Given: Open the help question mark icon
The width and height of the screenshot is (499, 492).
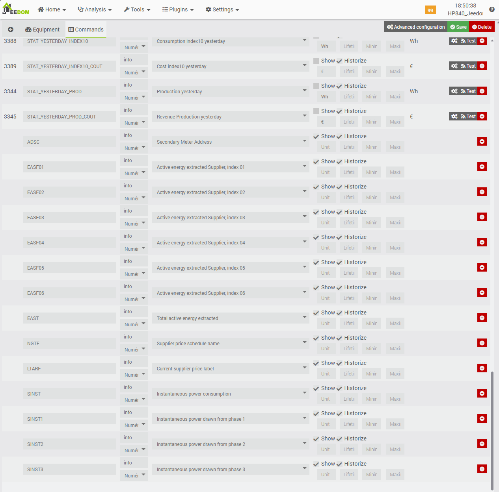Looking at the screenshot, I should [x=492, y=9].
